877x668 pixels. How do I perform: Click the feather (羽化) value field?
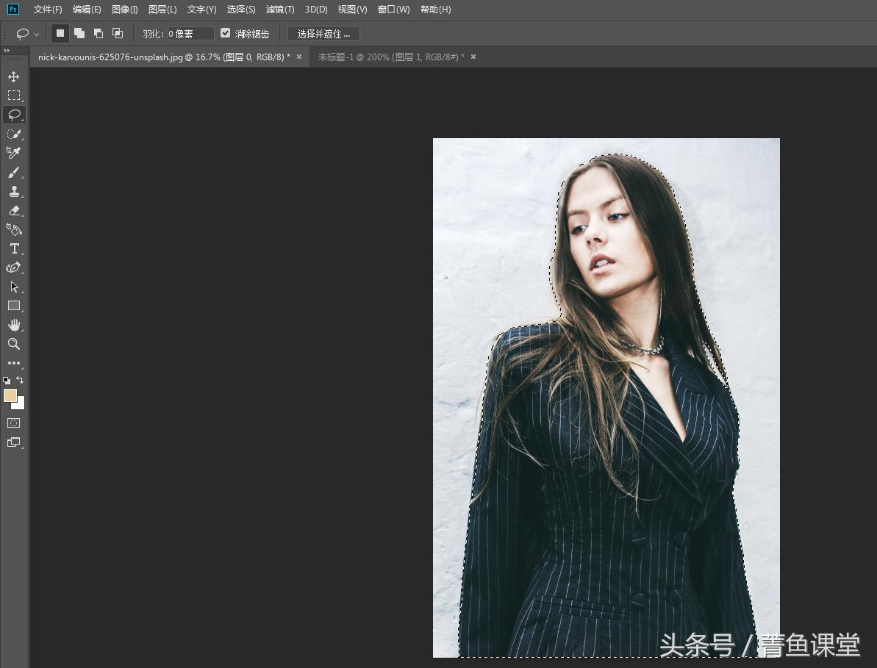(190, 34)
